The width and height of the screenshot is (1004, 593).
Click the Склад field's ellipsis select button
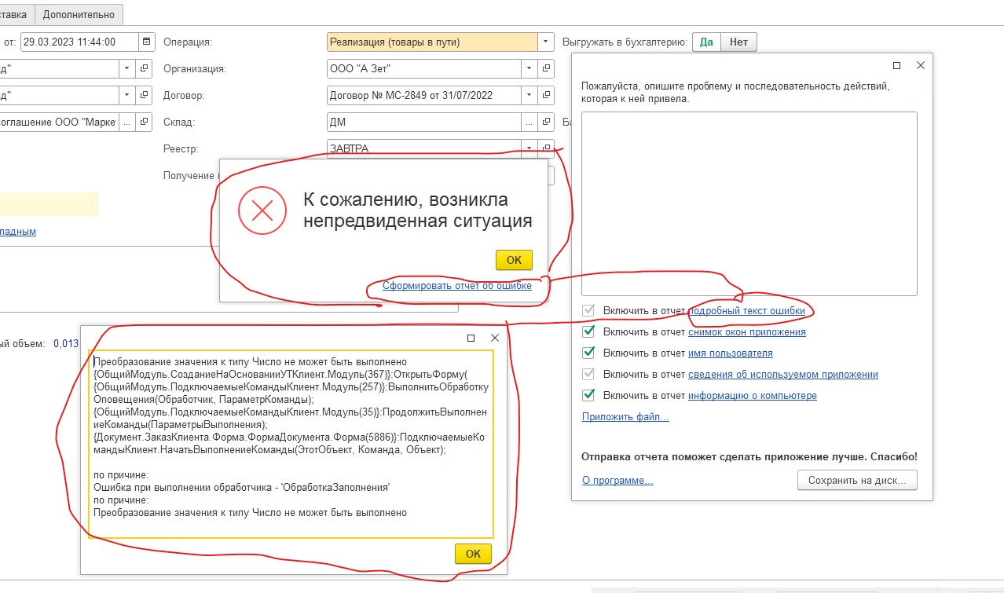(x=530, y=122)
